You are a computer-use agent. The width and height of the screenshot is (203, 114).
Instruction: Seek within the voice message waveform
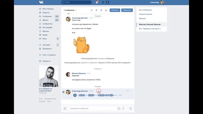tap(98, 95)
